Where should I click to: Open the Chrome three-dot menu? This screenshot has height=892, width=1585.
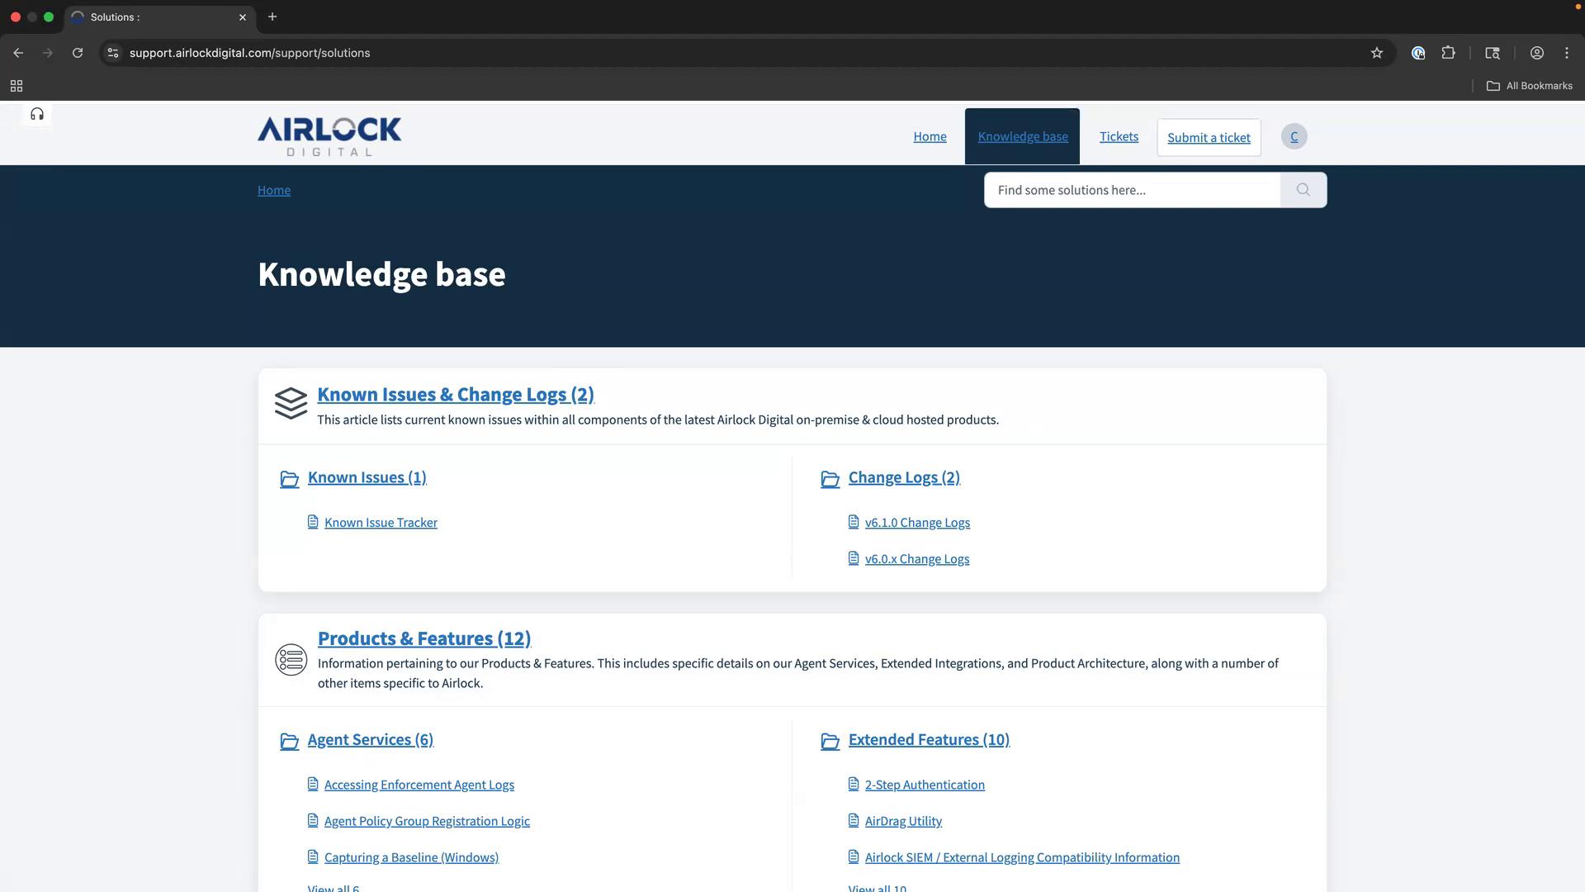(1566, 53)
